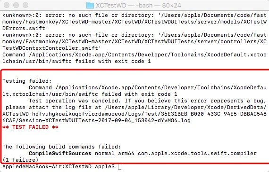Click the 'com.apple.xcode.tools.swift.compiler' text
The image size is (269, 172).
(x=197, y=153)
